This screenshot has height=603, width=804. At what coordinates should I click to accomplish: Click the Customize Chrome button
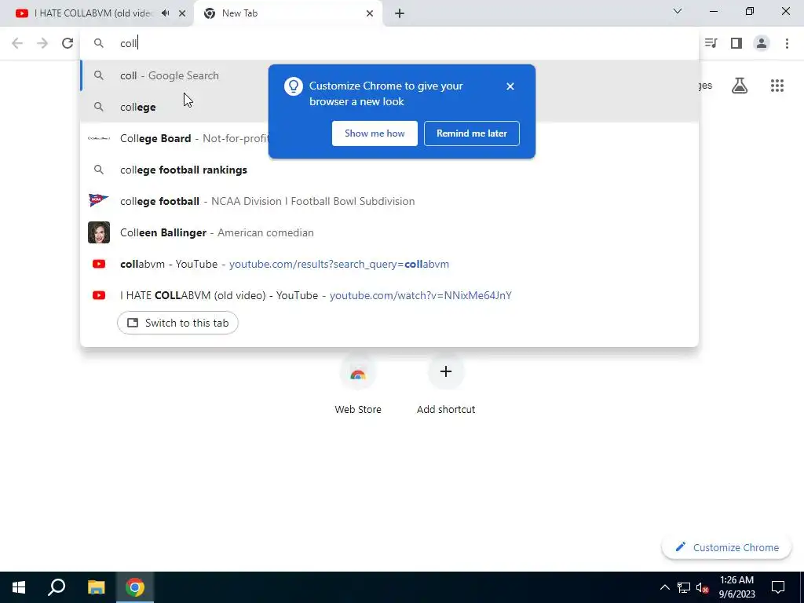click(x=726, y=547)
